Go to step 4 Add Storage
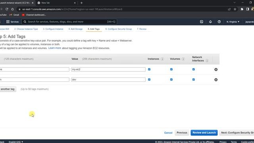 75,29
